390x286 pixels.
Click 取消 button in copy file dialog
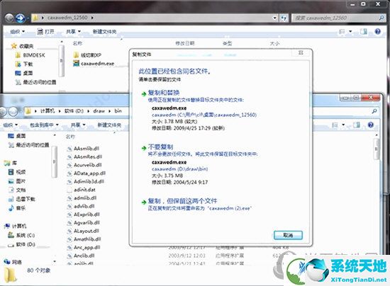pos(288,235)
